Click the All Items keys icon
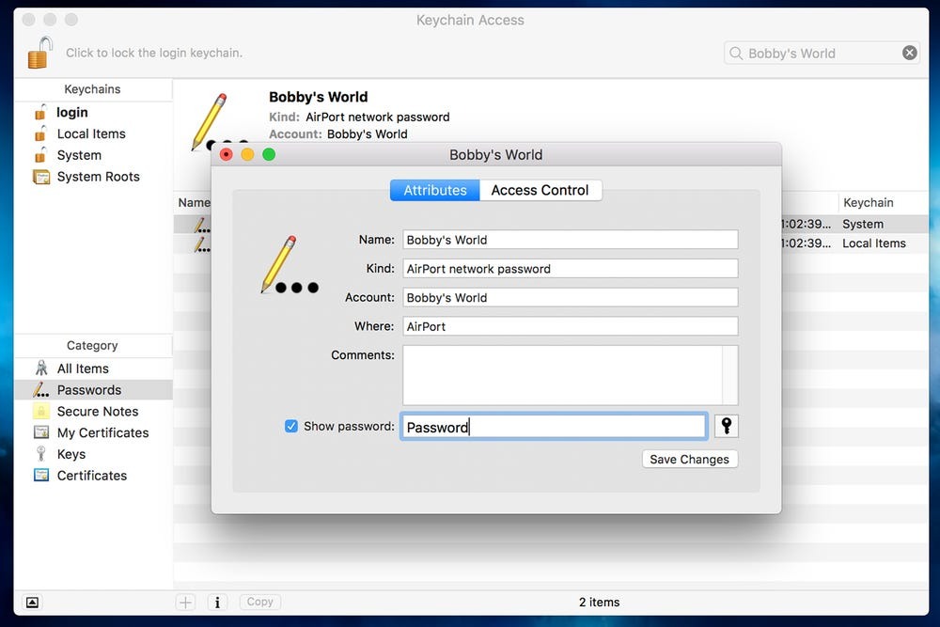 point(40,368)
